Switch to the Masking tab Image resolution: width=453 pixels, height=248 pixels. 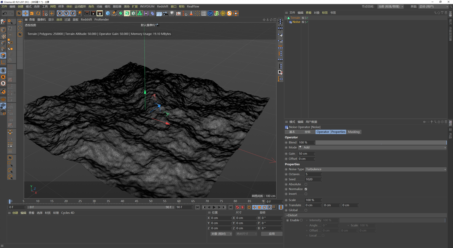[353, 132]
